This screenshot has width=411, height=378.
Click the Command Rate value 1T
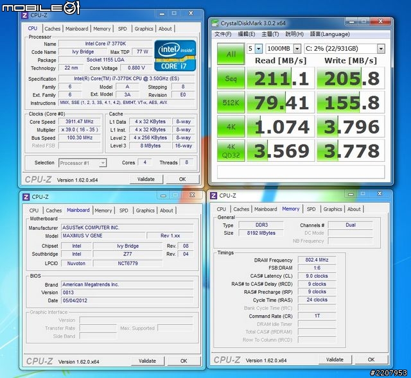(317, 316)
